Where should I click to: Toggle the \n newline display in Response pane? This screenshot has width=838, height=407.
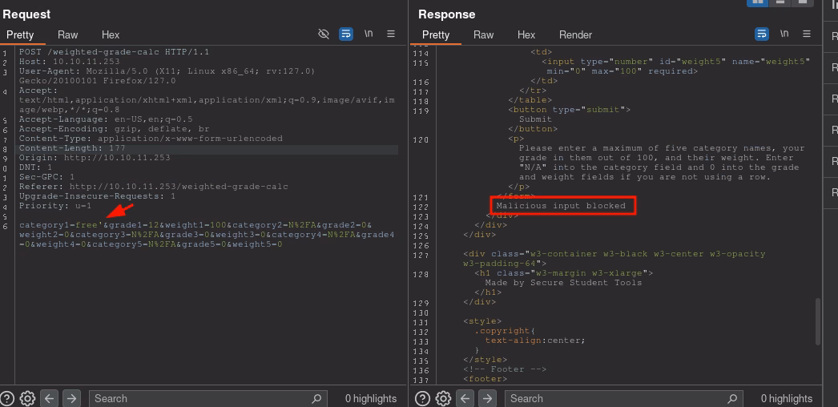(784, 34)
